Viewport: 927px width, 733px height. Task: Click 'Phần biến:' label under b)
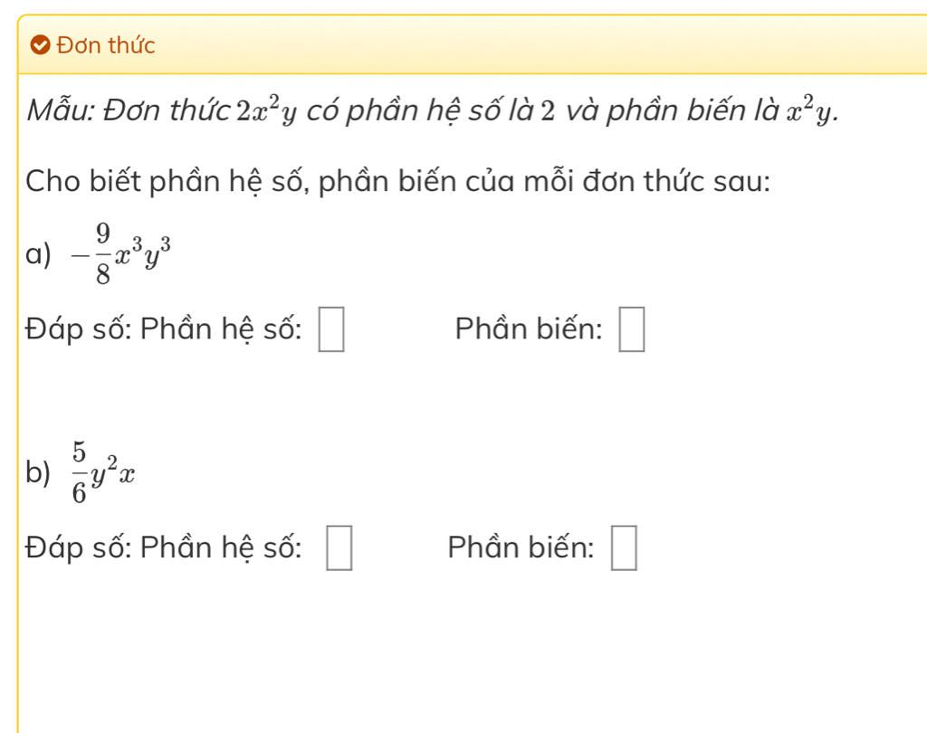click(x=521, y=547)
